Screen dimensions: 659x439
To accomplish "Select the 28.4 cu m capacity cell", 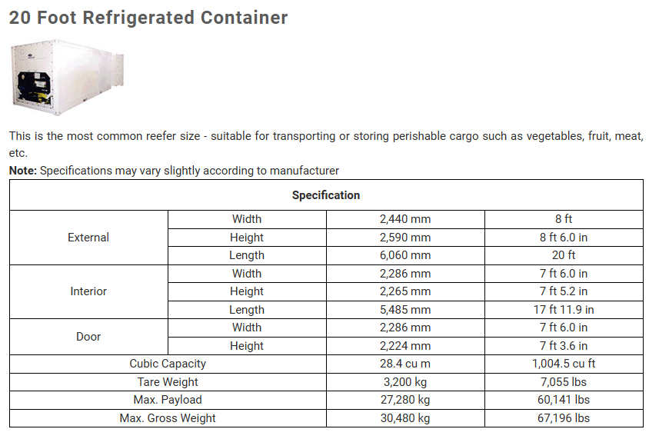I will pyautogui.click(x=405, y=364).
